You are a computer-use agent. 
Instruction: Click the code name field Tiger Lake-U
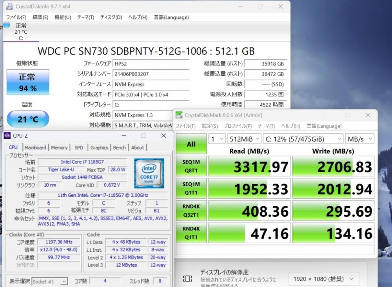click(x=61, y=169)
